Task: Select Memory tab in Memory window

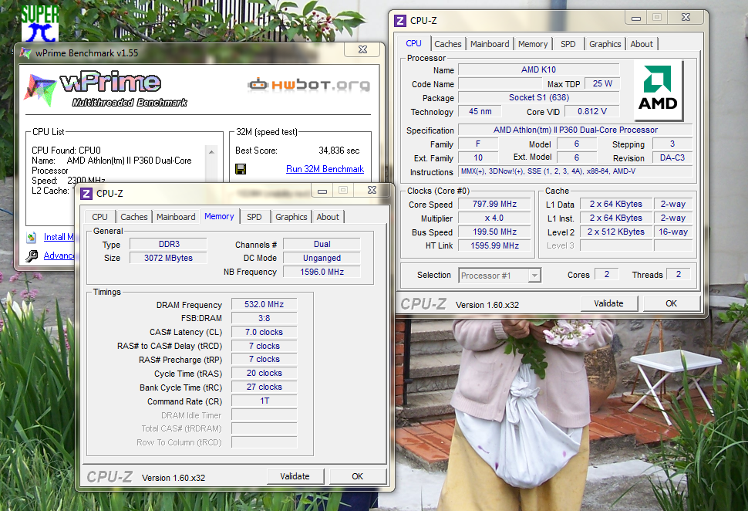Action: (x=219, y=216)
